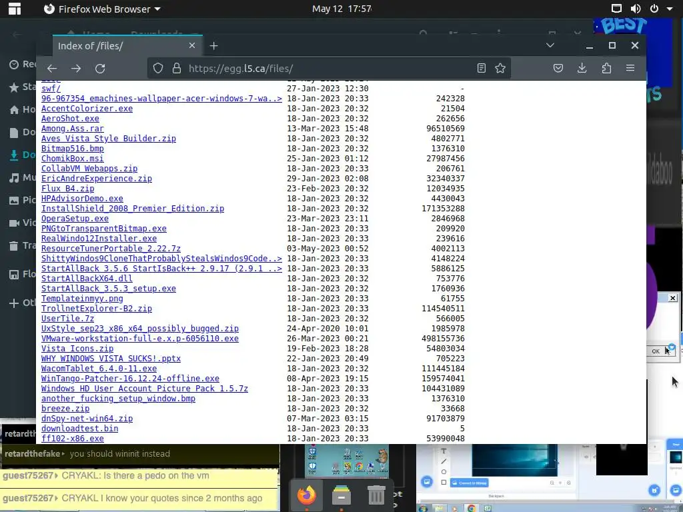Screen dimensions: 683x512
Task: Show site security padlock info
Action: pos(176,69)
